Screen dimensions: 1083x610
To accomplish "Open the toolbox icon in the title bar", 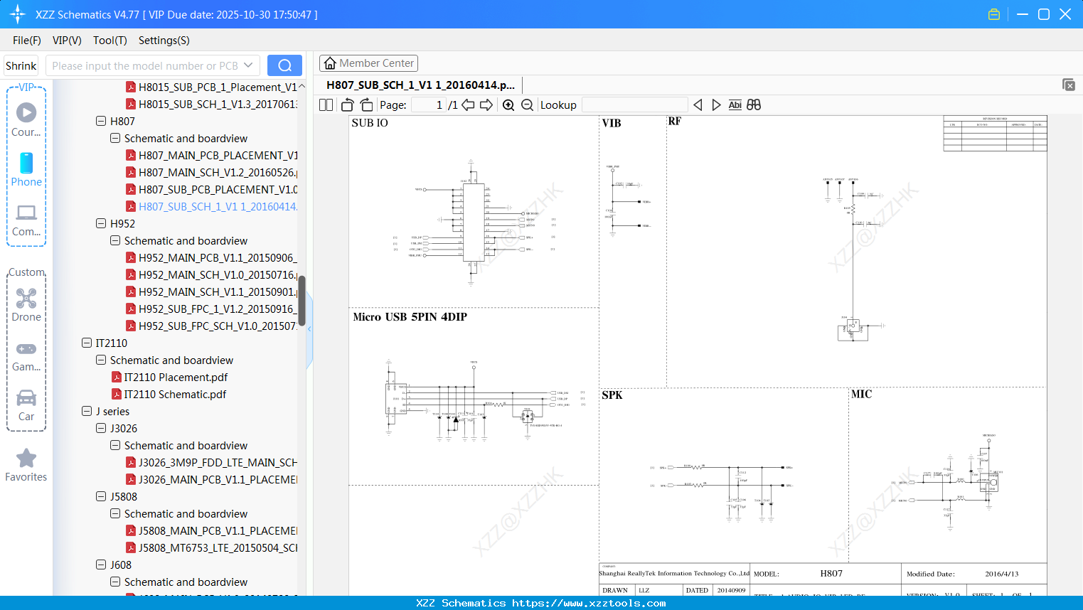I will pyautogui.click(x=994, y=14).
